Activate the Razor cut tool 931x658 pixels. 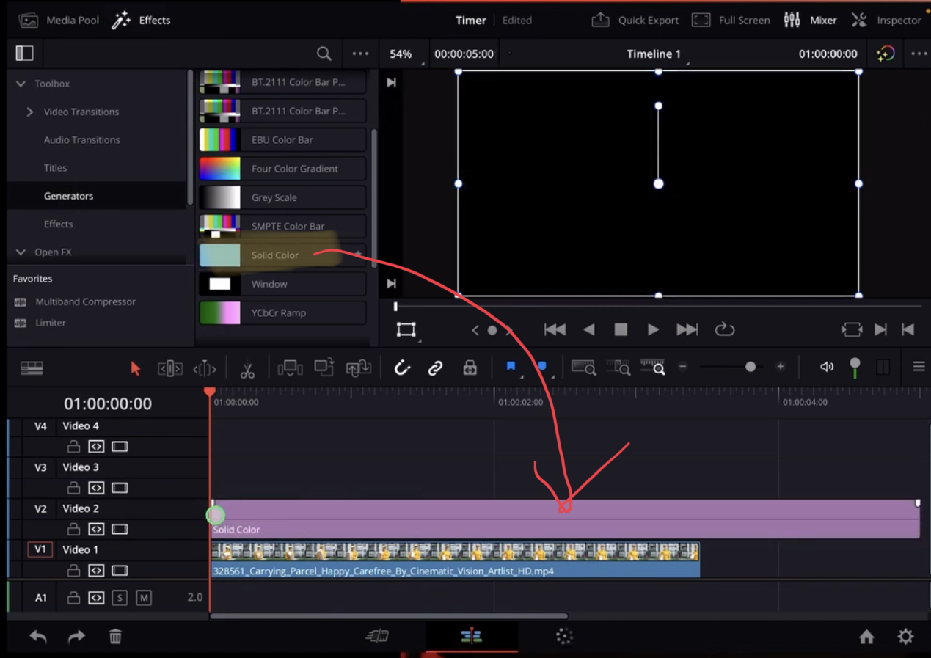[x=247, y=368]
